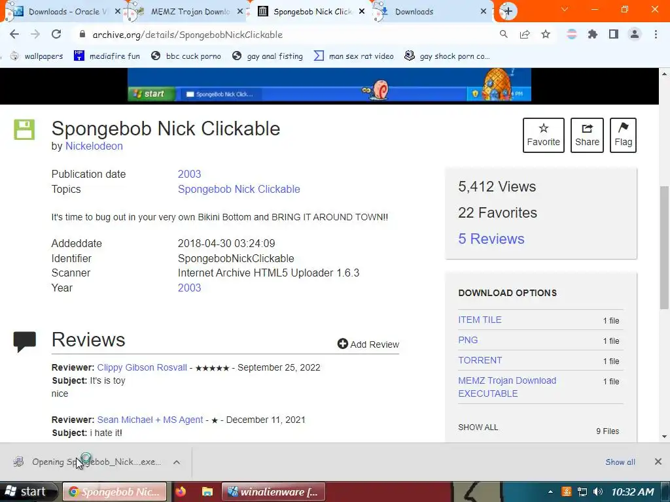Open the wallpapers bookmark
Screen dimensions: 670x502
[37, 56]
